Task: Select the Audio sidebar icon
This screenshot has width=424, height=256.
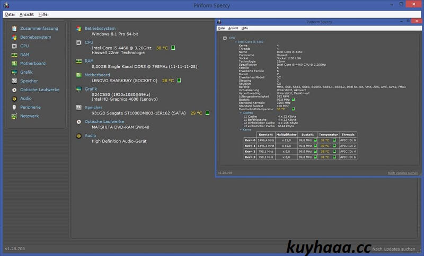Action: [x=14, y=99]
